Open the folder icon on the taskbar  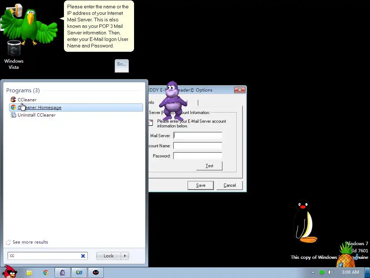pyautogui.click(x=29, y=273)
